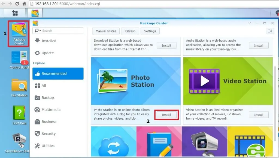Image resolution: width=279 pixels, height=158 pixels.
Task: Click the sort order icon in toolbar
Action: click(x=270, y=31)
